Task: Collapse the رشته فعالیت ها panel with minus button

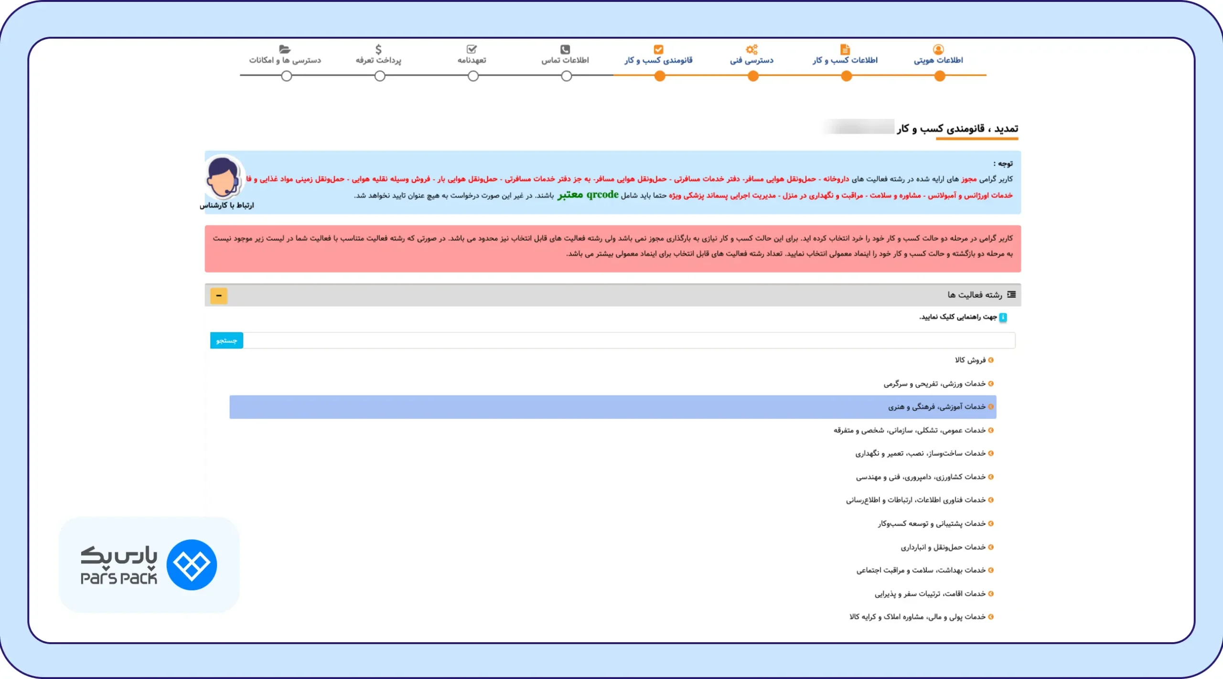Action: 219,296
